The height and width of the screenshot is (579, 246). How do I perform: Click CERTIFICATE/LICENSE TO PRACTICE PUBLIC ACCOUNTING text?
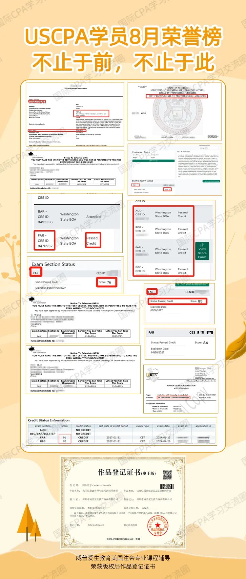177,96
